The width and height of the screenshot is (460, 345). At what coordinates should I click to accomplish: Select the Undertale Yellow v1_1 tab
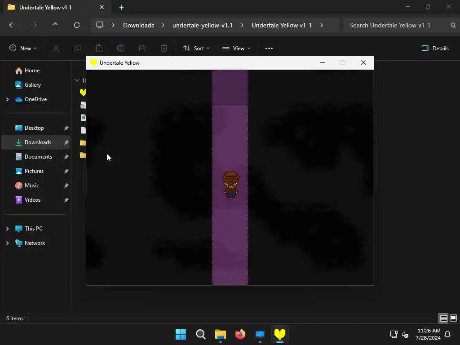click(x=56, y=7)
